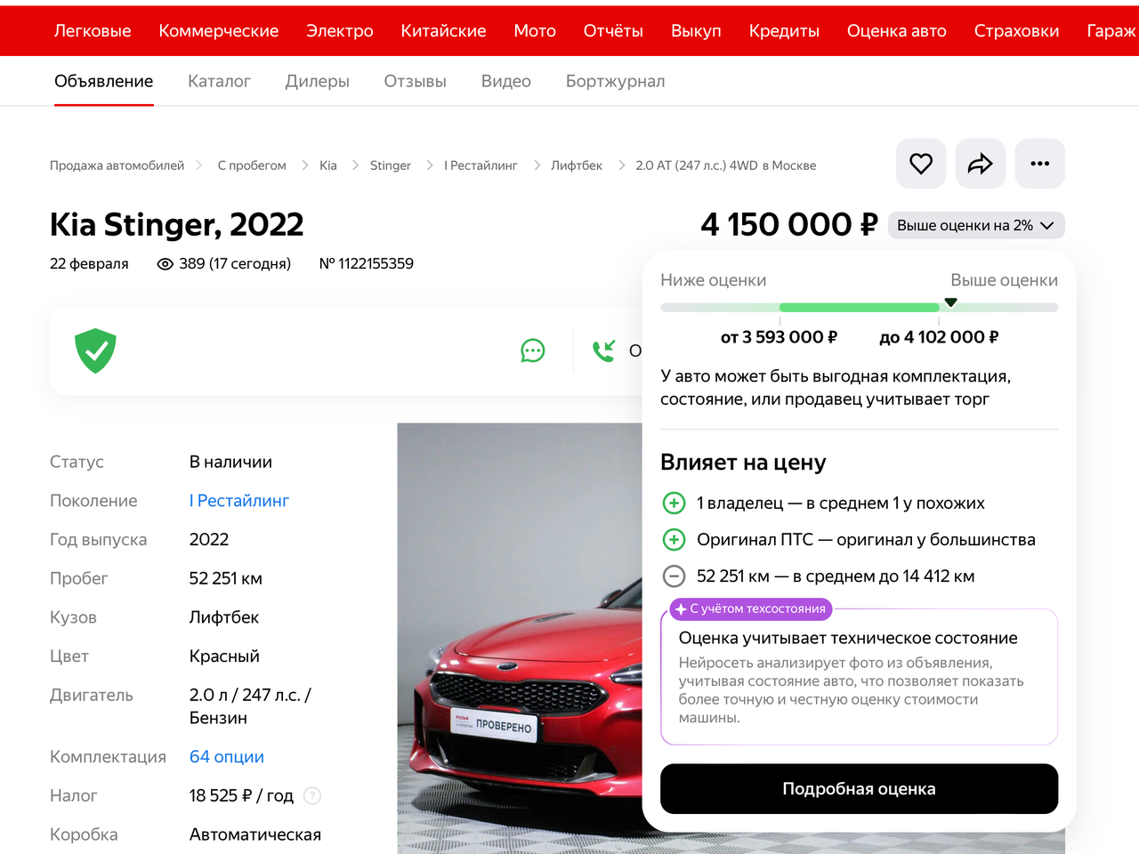
Task: Go to Продажа автомобилей breadcrumb
Action: [x=117, y=165]
